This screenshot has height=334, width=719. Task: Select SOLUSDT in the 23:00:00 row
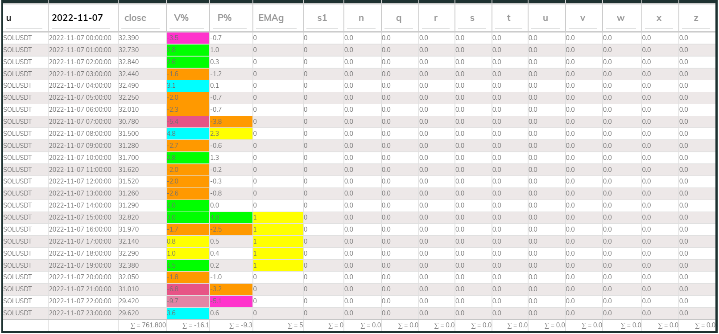coord(18,313)
